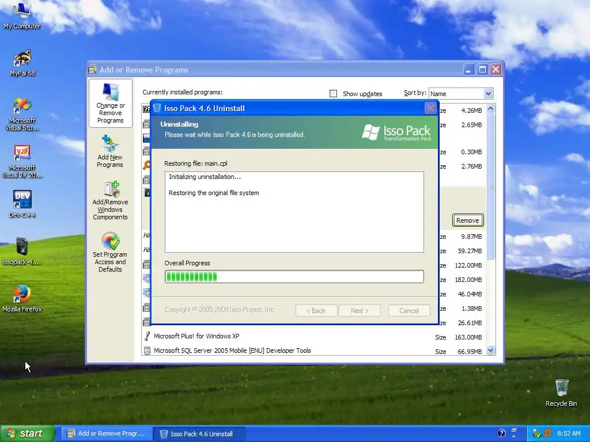Close the Isso Pack Uninstall dialog
Screen dimensions: 590x442
tap(430, 108)
